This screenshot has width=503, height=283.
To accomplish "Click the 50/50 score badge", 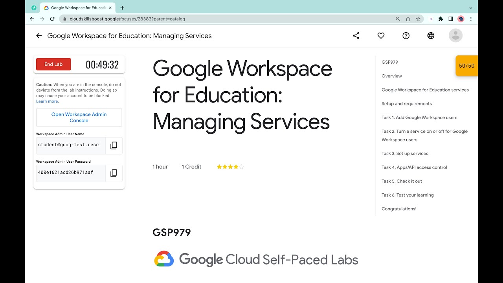I will (x=467, y=66).
